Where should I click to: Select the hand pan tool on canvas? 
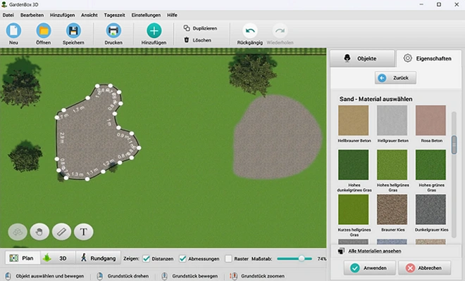(x=42, y=230)
